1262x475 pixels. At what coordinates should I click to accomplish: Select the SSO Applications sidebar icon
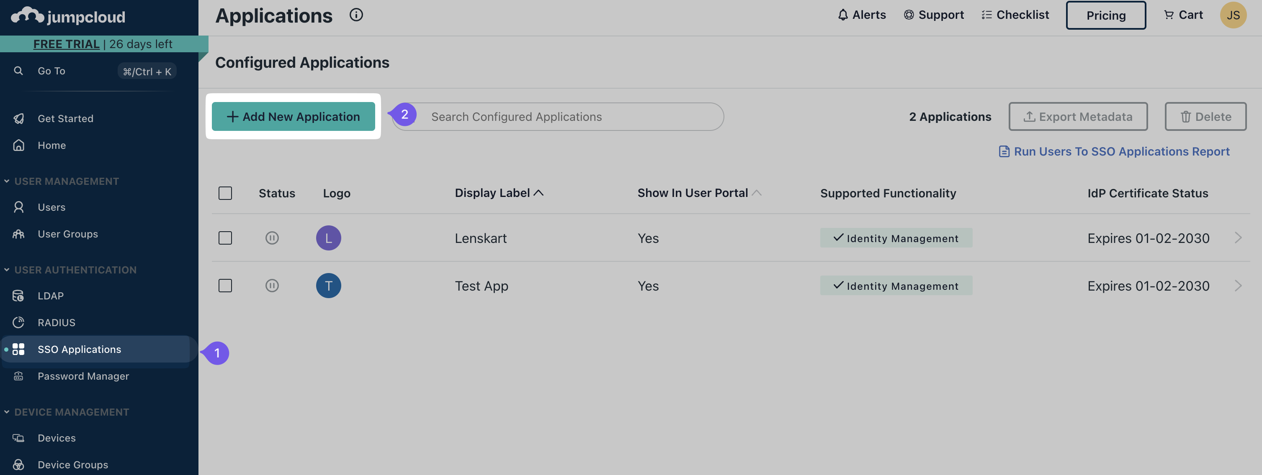coord(18,349)
